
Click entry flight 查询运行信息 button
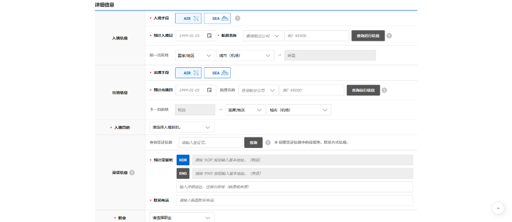[368, 36]
